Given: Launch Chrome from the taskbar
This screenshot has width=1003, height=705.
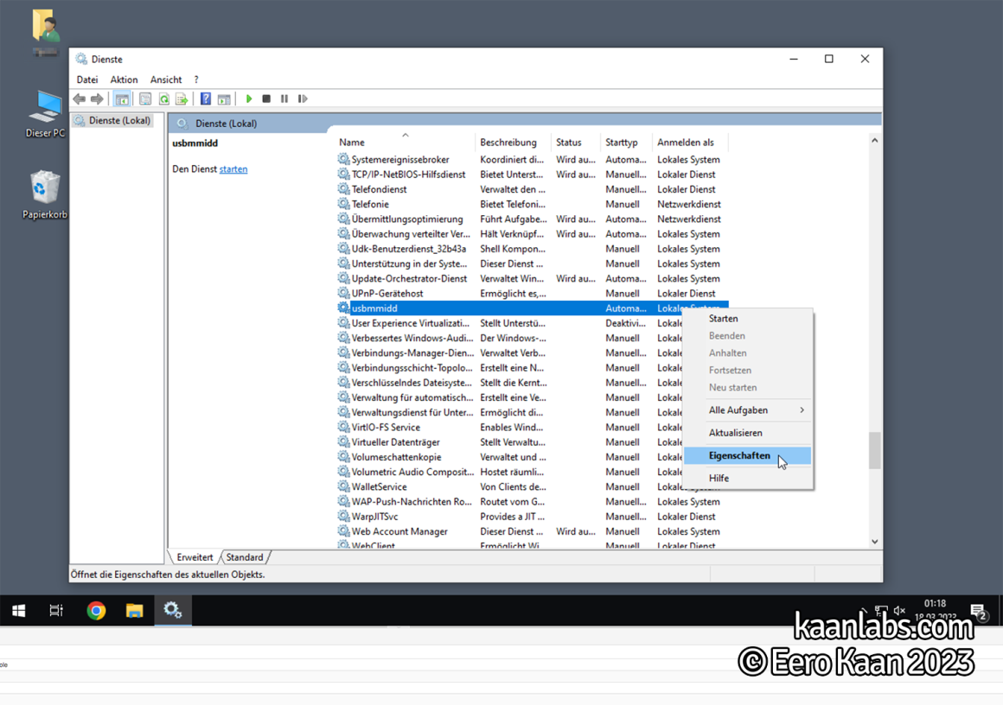Looking at the screenshot, I should point(95,611).
